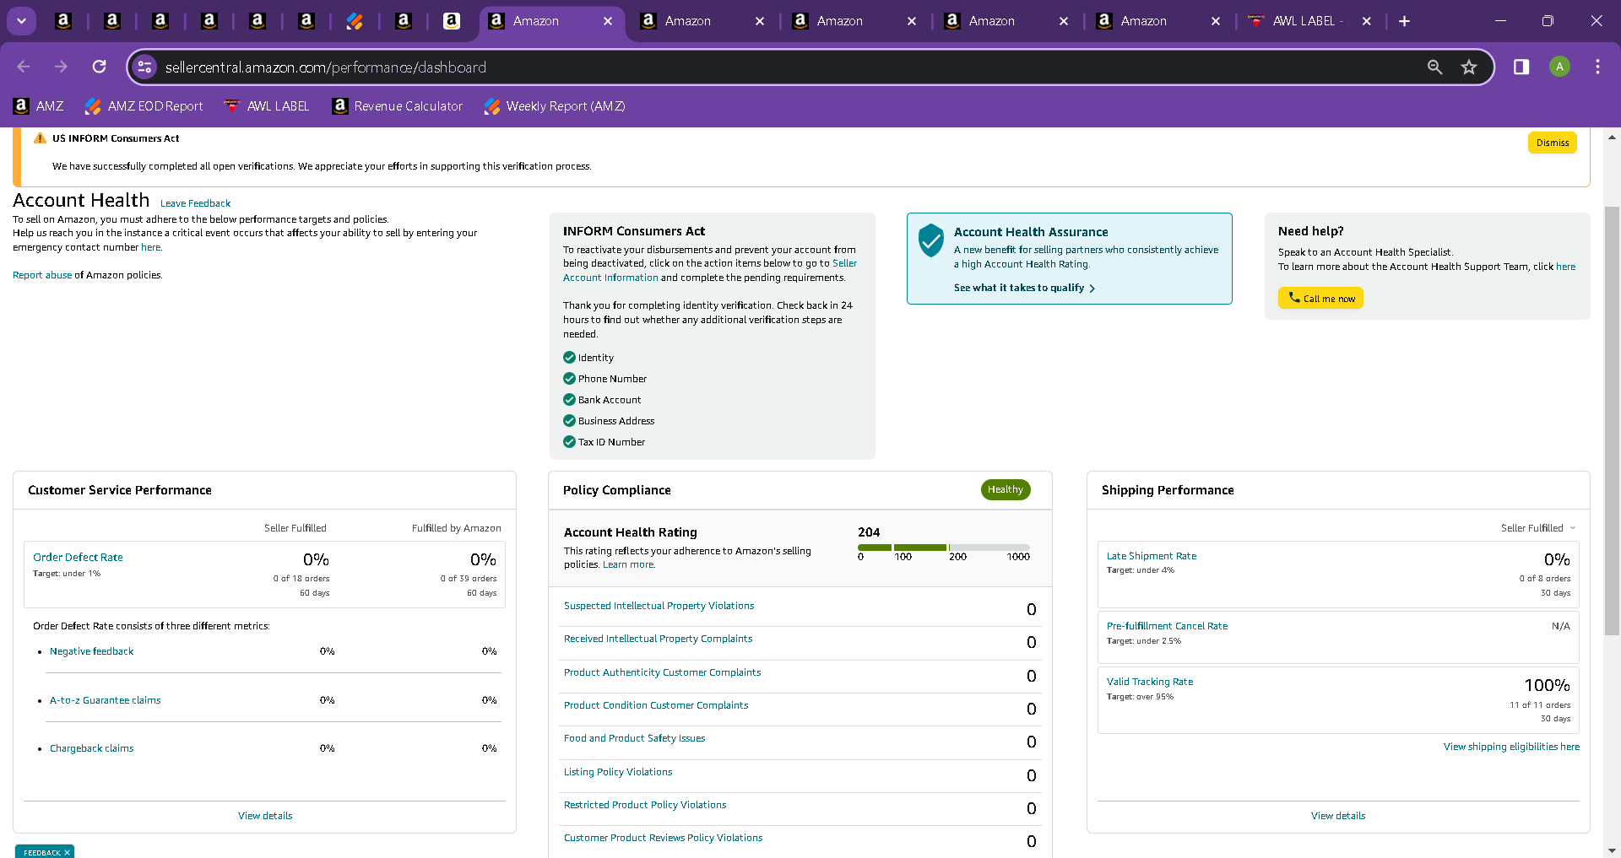Close the AWL LABEL tab

tap(1366, 21)
